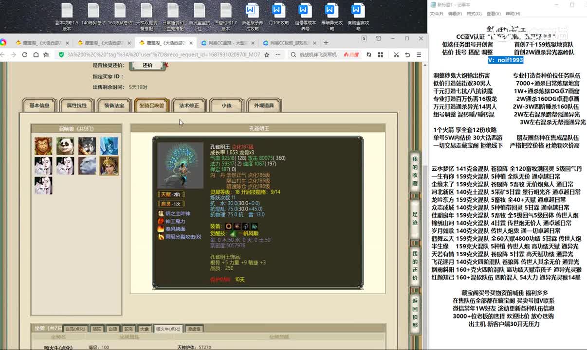Open desktop document 新老孩子养成攻略
The image size is (587, 350).
[252, 17]
